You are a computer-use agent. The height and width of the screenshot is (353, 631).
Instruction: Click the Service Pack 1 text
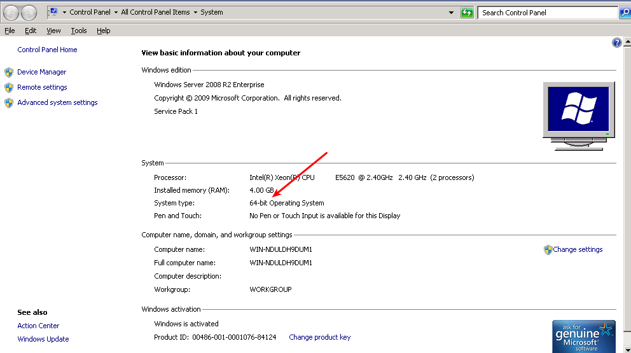coord(176,111)
